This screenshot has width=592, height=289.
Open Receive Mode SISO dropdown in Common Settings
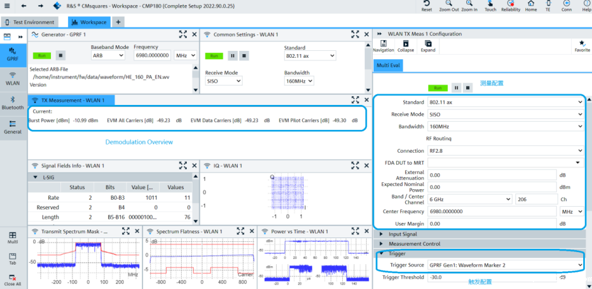[x=223, y=80]
